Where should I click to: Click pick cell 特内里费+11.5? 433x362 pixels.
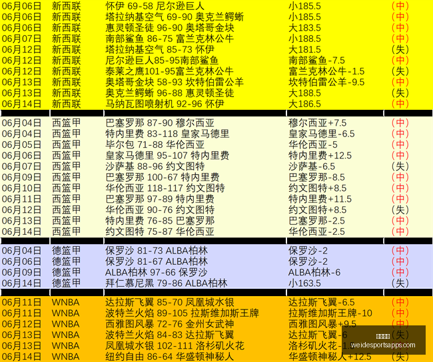click(x=320, y=199)
